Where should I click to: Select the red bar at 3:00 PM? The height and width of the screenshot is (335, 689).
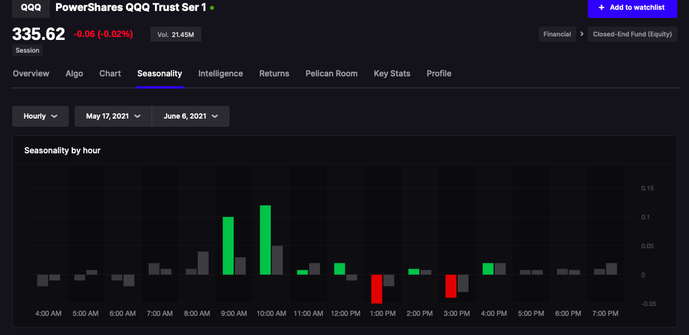click(451, 286)
